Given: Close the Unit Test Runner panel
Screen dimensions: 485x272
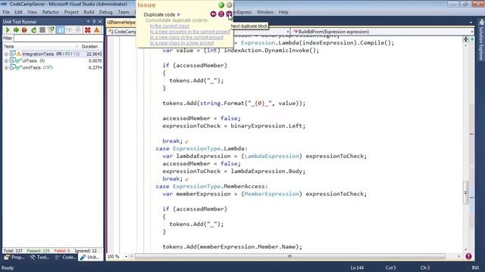Looking at the screenshot, I should click(x=100, y=22).
